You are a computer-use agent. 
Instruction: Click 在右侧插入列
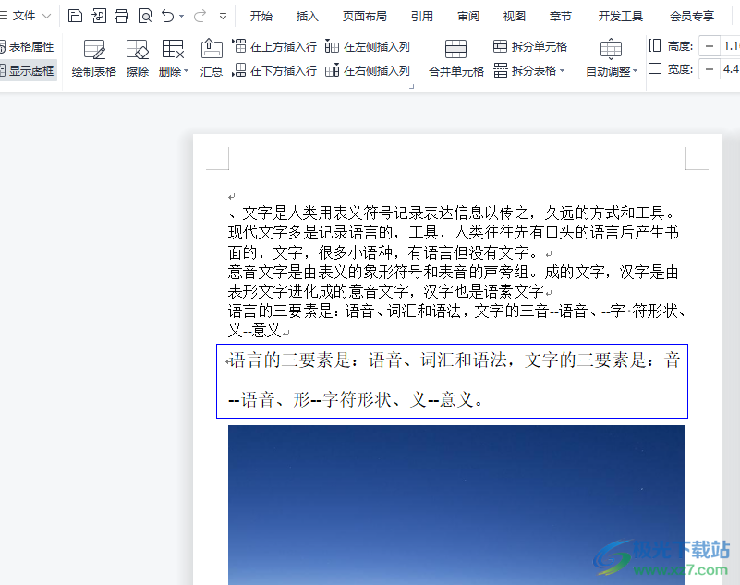click(368, 70)
